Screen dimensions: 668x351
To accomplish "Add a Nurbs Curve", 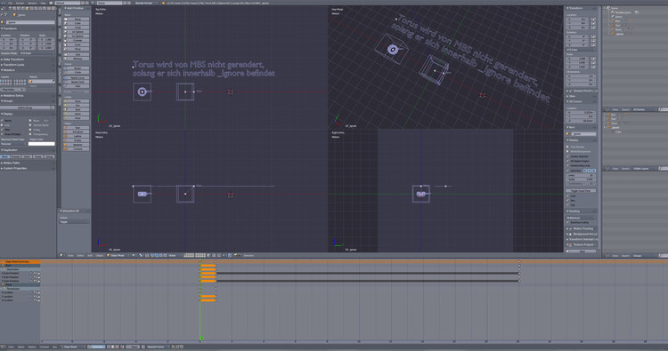I will [77, 78].
